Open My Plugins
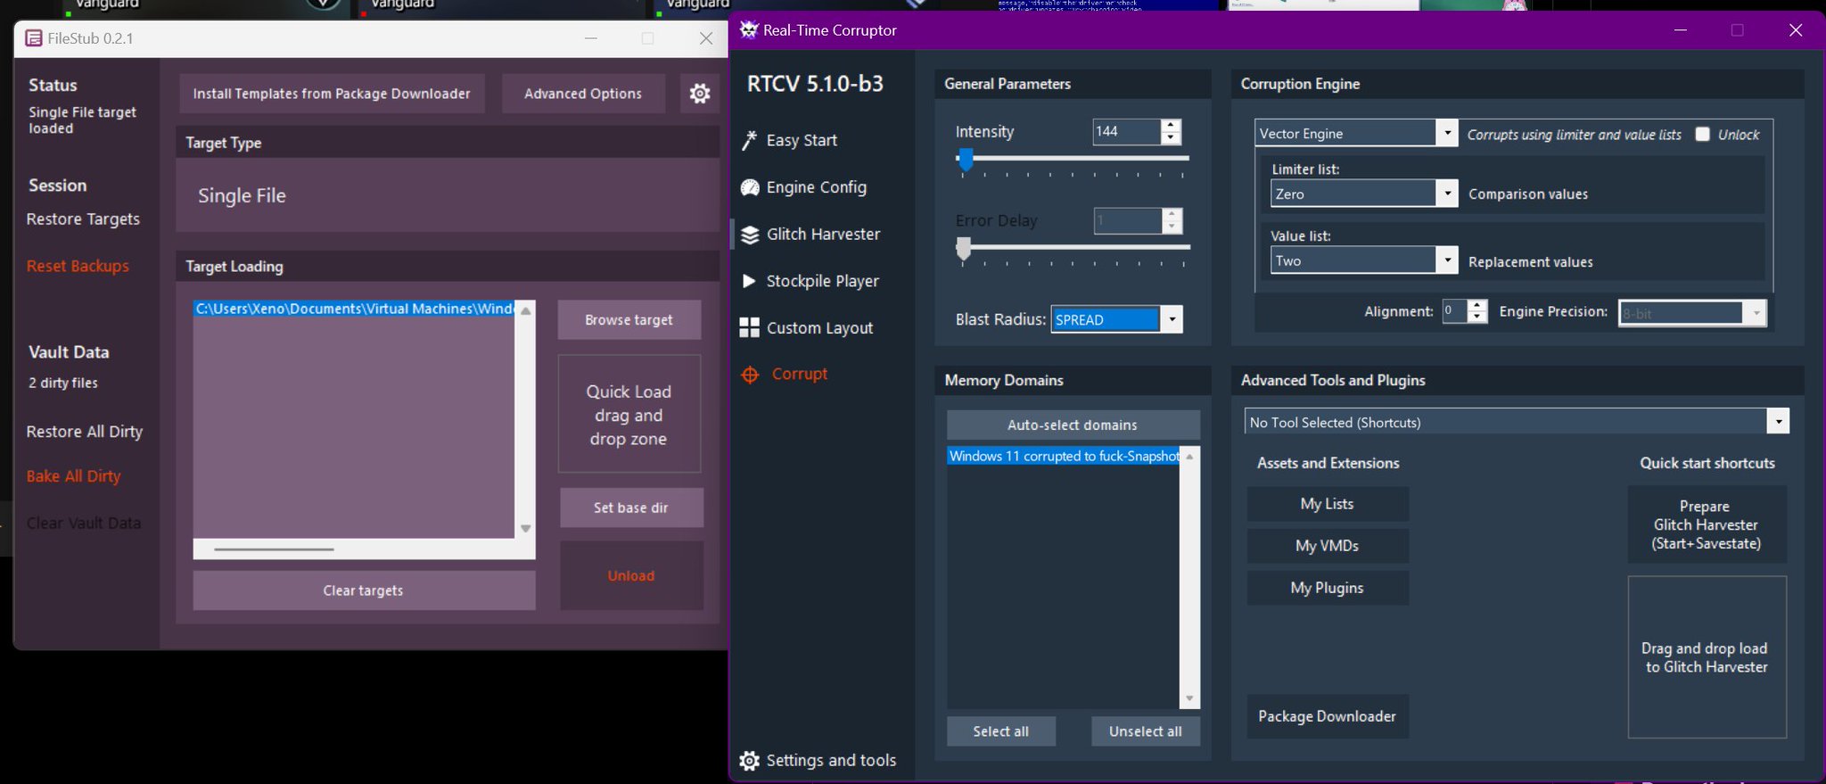 pos(1328,588)
